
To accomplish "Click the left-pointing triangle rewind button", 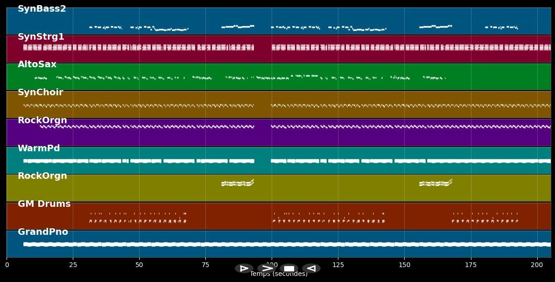I will (x=311, y=268).
